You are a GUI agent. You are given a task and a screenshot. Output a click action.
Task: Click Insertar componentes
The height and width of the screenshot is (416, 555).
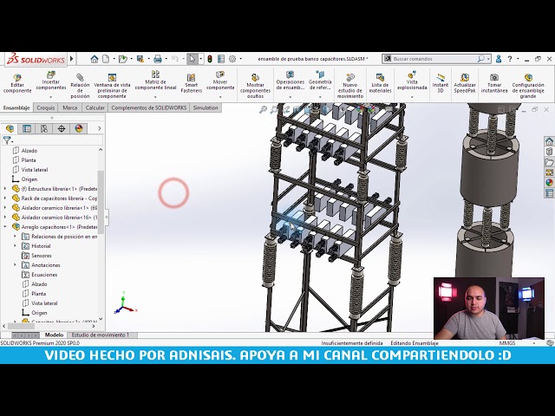tap(51, 81)
